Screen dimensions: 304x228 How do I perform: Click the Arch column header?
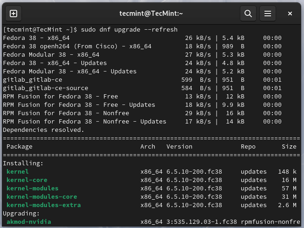point(148,147)
